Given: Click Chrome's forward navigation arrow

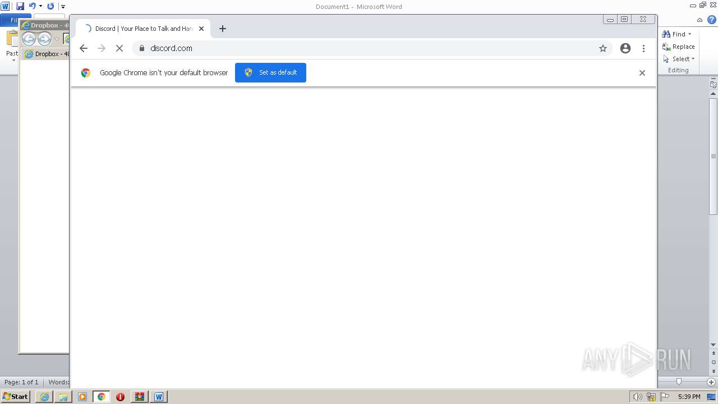Looking at the screenshot, I should click(102, 48).
